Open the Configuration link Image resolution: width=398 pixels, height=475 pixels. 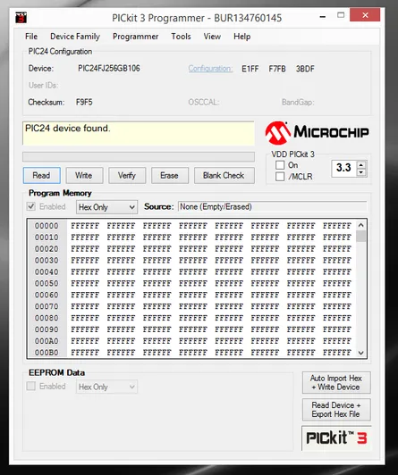click(210, 69)
